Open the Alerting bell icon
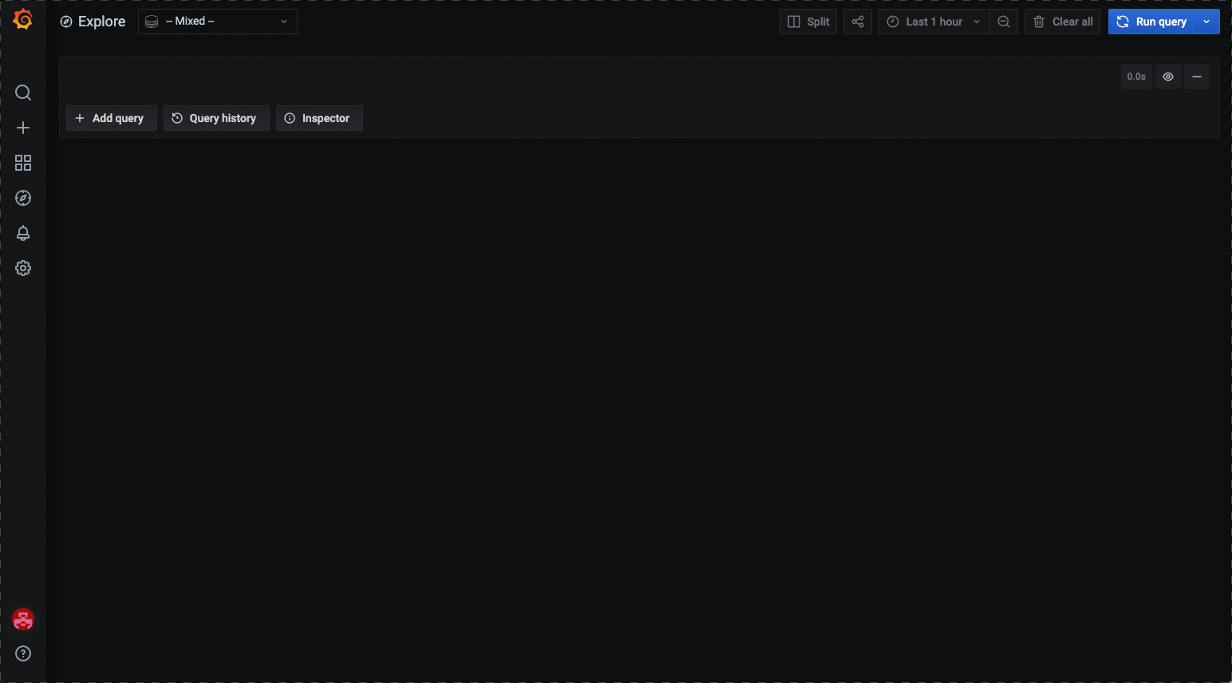The height and width of the screenshot is (683, 1232). (23, 233)
